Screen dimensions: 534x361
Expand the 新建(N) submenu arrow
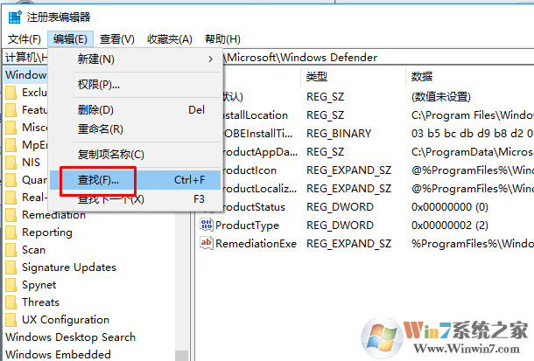point(210,59)
